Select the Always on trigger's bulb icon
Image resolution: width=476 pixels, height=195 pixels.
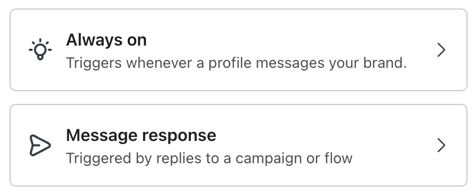(40, 49)
